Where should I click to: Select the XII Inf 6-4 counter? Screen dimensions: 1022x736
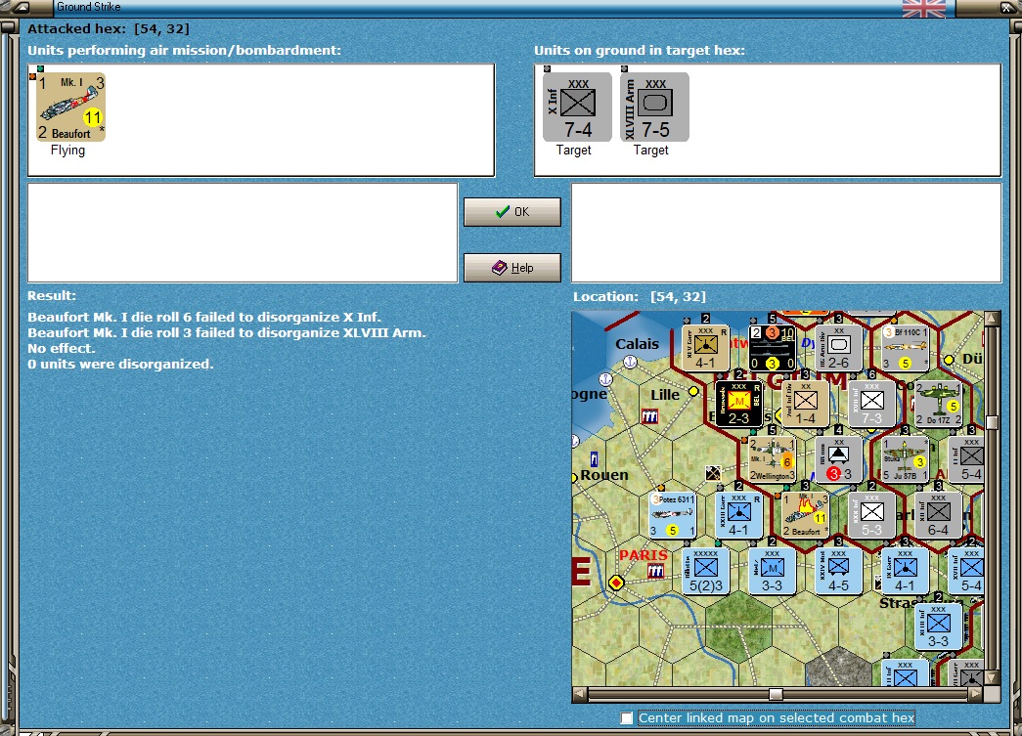pyautogui.click(x=939, y=514)
